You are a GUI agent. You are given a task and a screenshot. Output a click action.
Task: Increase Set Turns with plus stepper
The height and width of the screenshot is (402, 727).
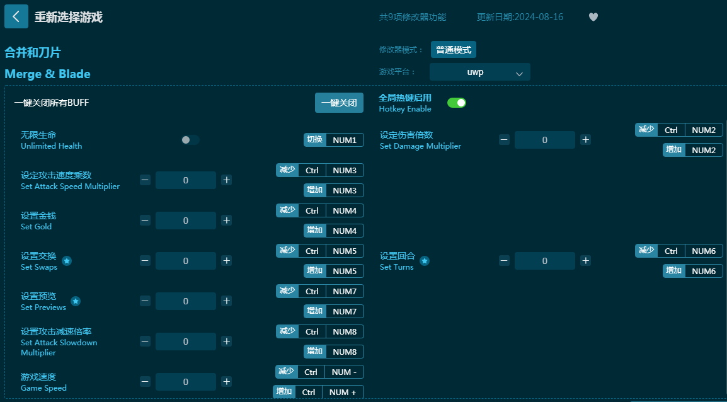point(585,261)
